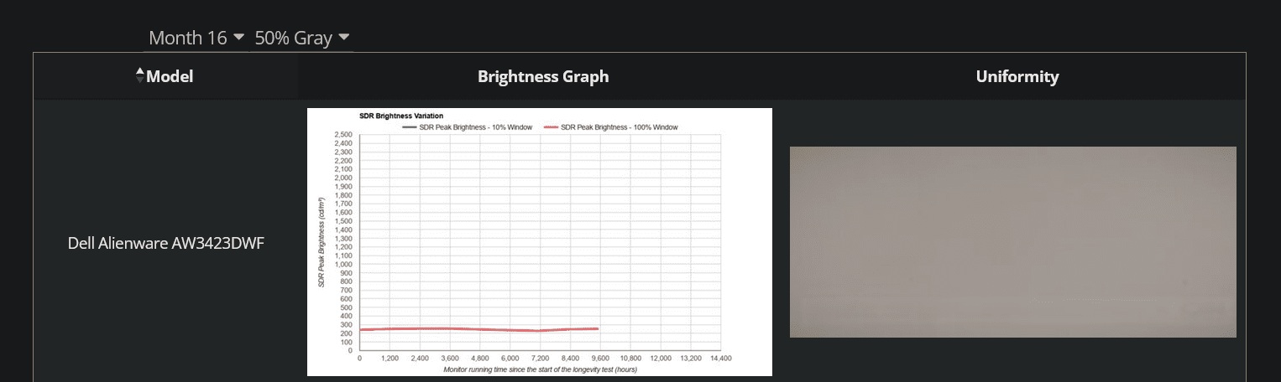Sort table by the Model column arrows

click(140, 76)
